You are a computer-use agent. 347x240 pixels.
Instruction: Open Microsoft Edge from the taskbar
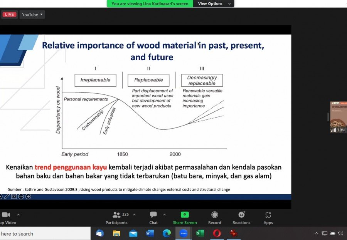point(167,233)
